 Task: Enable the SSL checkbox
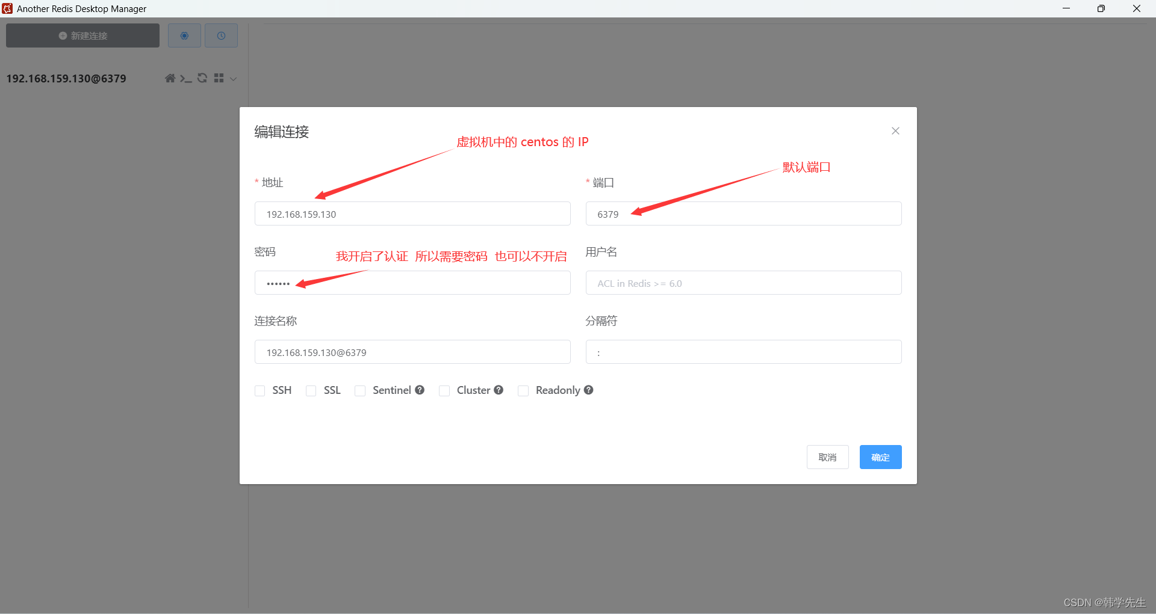(311, 391)
